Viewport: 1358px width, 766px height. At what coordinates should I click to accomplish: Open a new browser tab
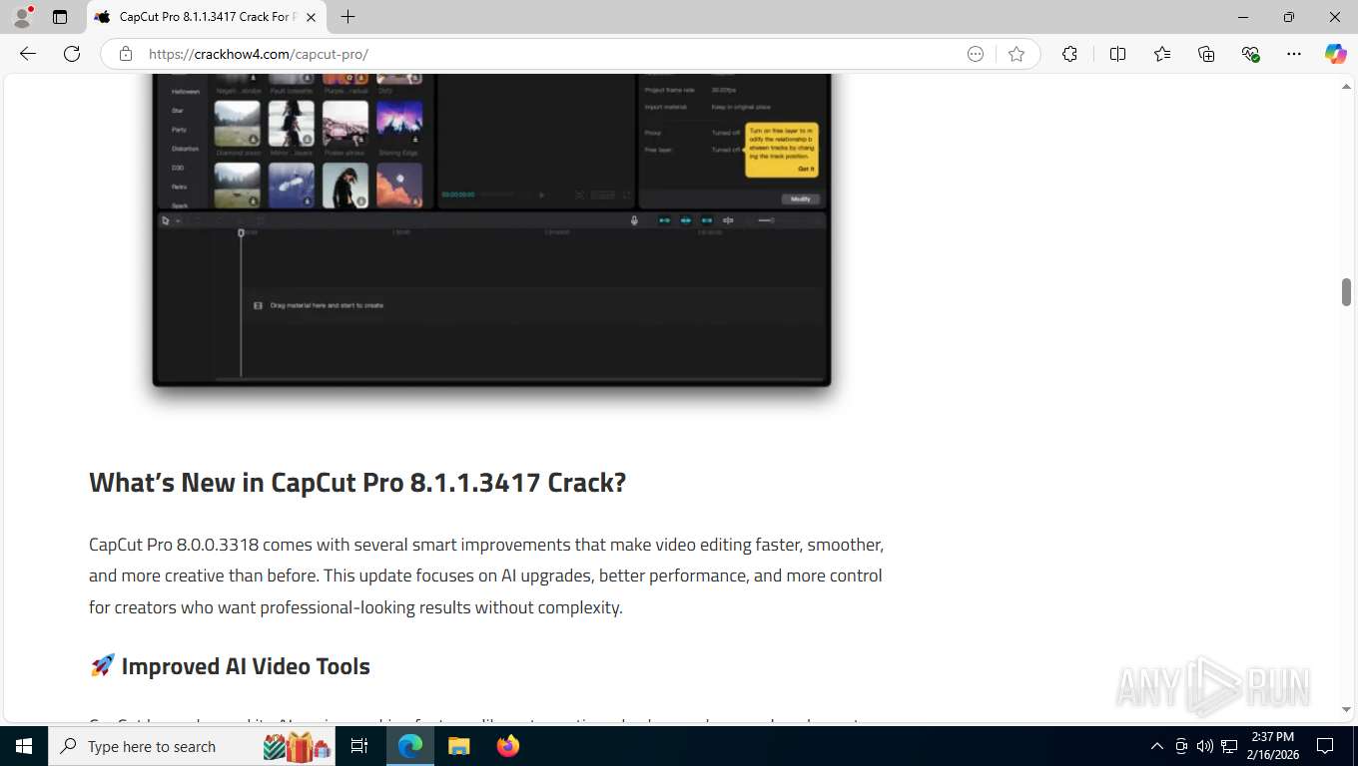347,17
